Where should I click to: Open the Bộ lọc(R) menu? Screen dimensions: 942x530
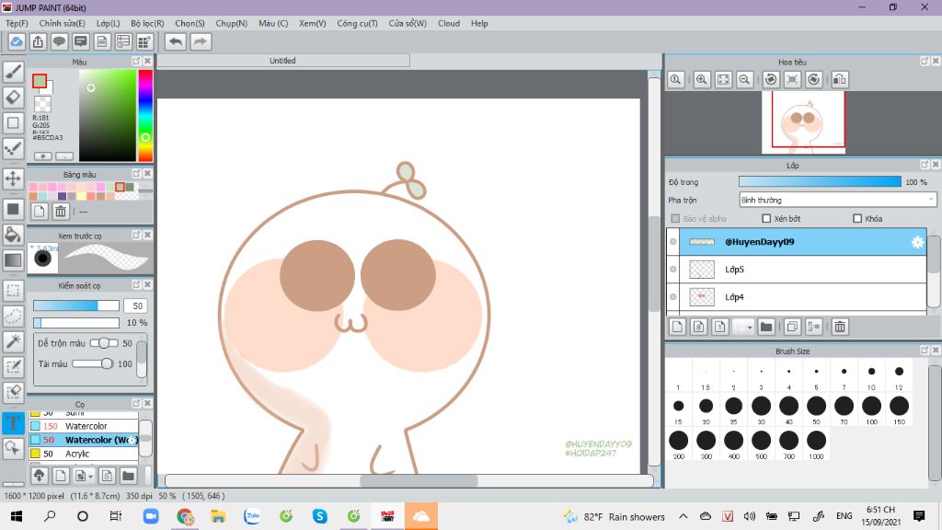coord(147,23)
